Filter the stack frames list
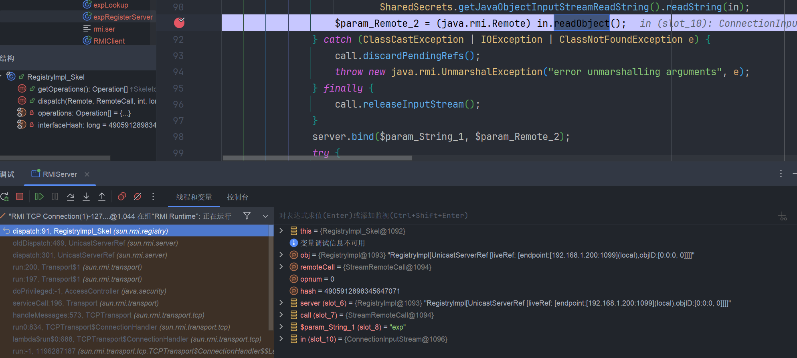The image size is (797, 358). pyautogui.click(x=247, y=216)
